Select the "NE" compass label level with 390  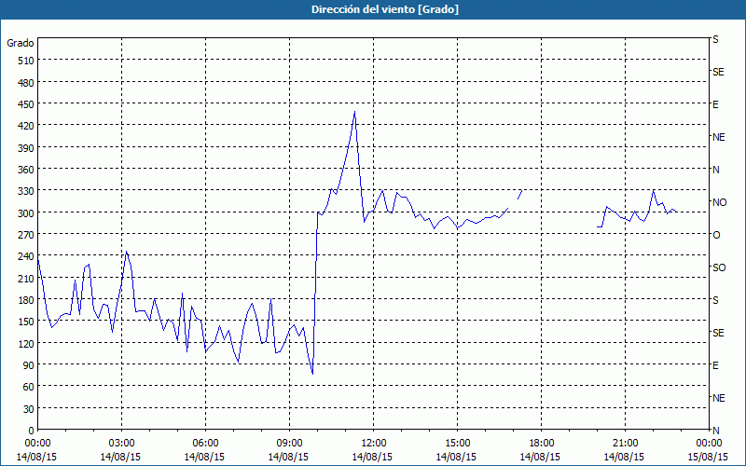pos(719,137)
